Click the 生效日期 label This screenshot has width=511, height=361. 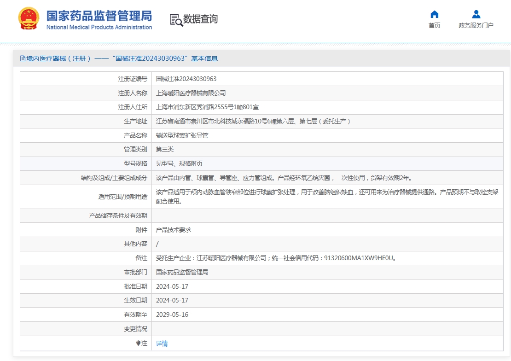pos(135,300)
